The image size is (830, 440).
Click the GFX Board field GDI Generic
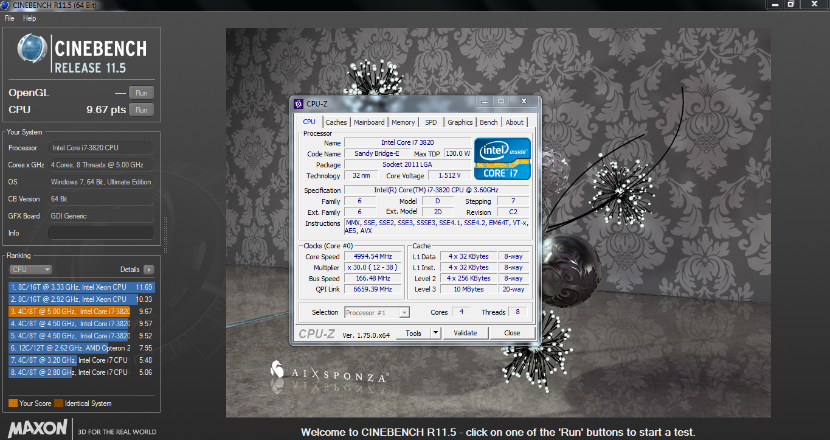coord(101,216)
